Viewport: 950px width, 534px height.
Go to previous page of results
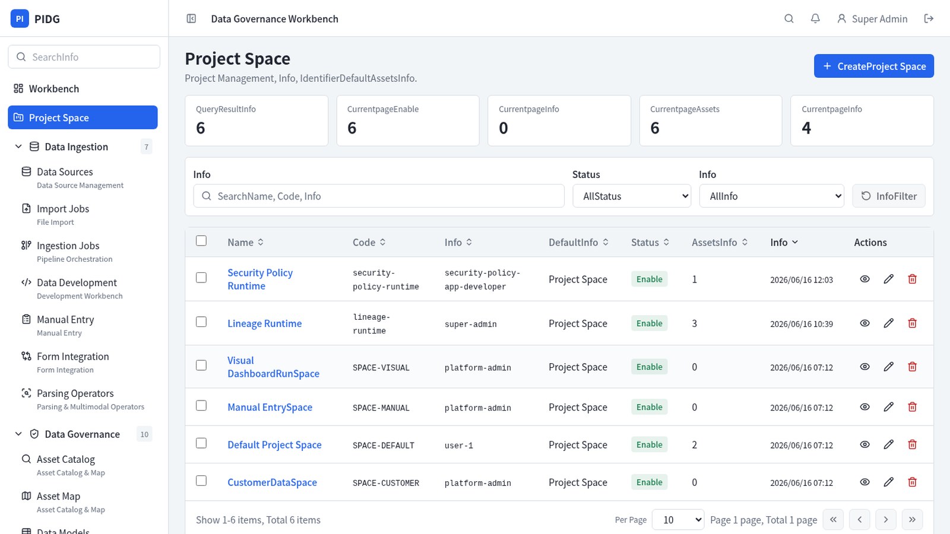859,520
